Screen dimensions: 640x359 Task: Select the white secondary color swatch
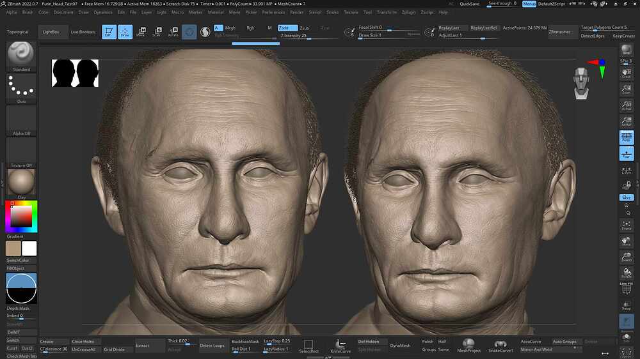click(x=29, y=248)
